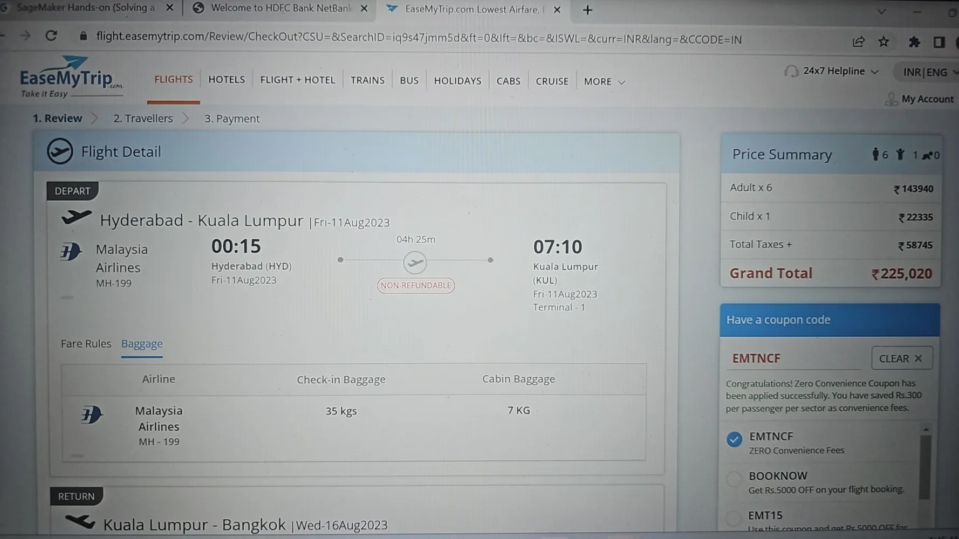959x539 pixels.
Task: Select the BOOKNOW coupon radio
Action: pos(734,479)
